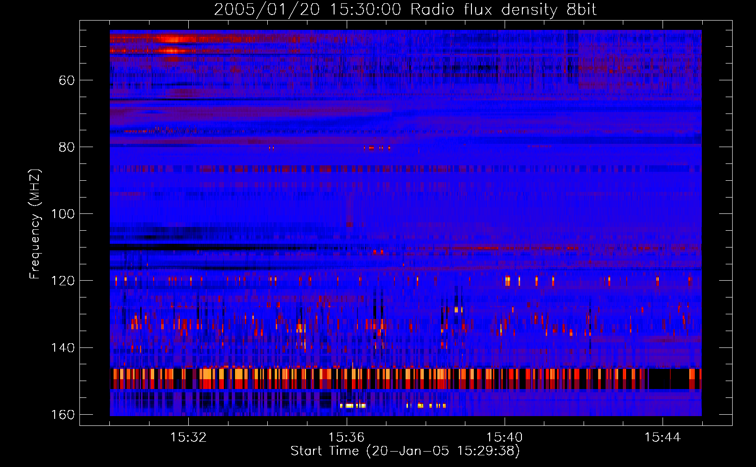
Task: Click the x-axis time label '15:32'
Action: click(x=188, y=437)
